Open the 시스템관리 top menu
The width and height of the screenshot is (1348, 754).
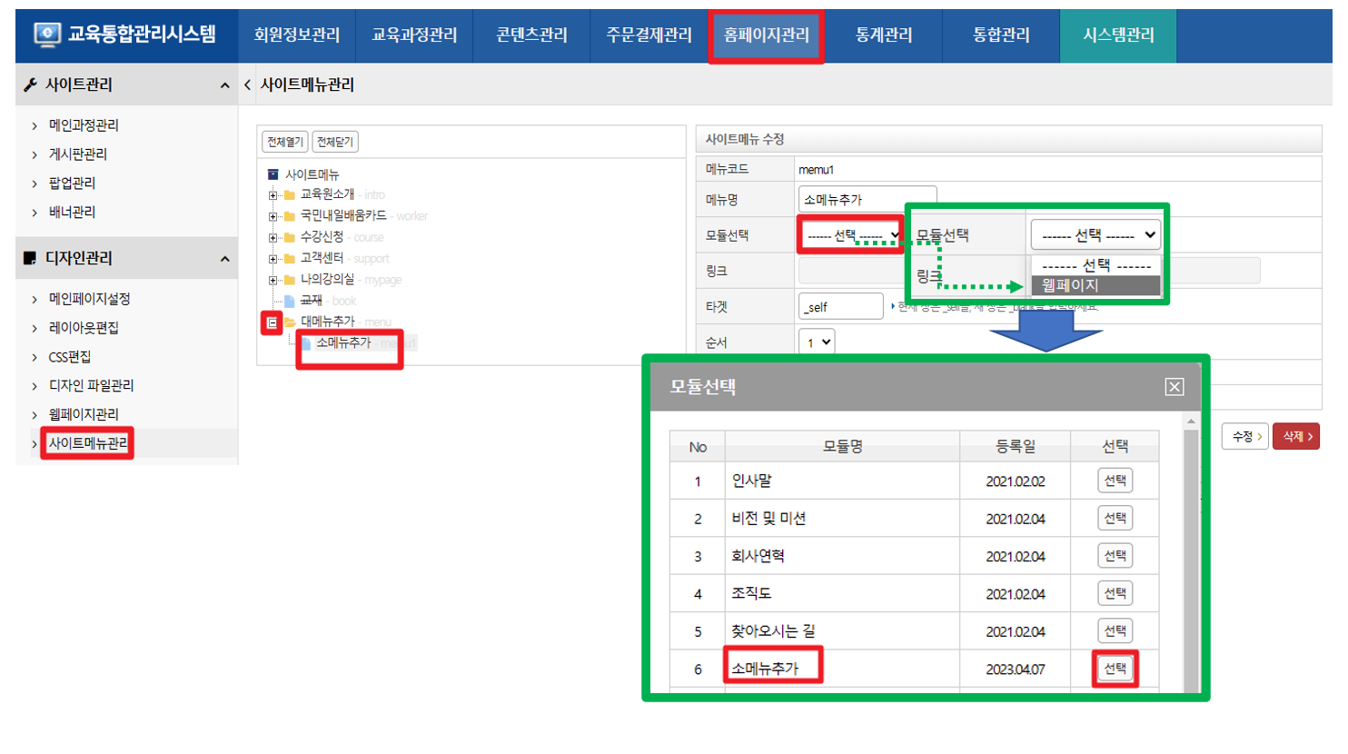pos(1117,35)
